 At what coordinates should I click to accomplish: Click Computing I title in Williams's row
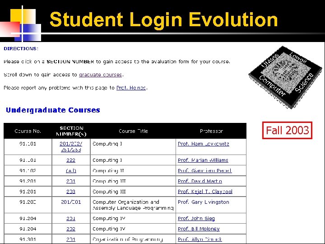tap(107, 160)
